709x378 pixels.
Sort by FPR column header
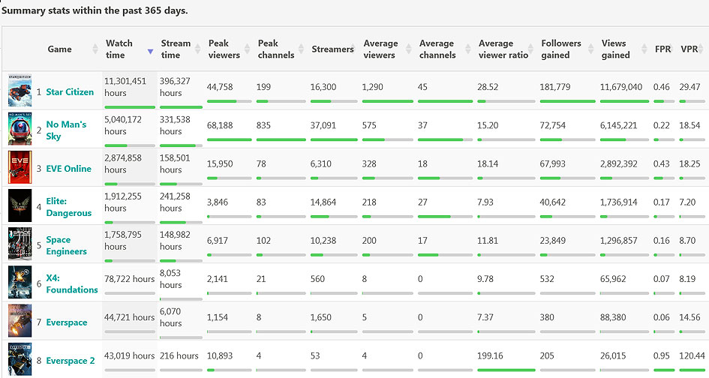(663, 49)
